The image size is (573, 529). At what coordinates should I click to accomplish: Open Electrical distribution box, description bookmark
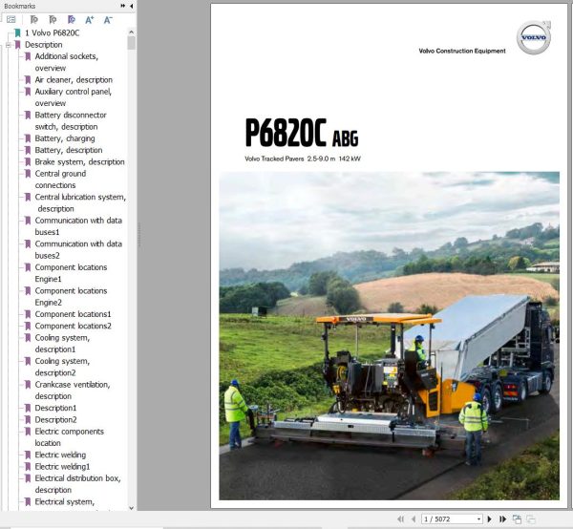[x=77, y=484]
